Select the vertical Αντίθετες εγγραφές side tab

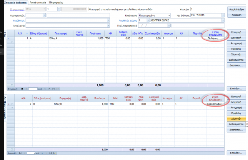pyautogui.click(x=5, y=108)
